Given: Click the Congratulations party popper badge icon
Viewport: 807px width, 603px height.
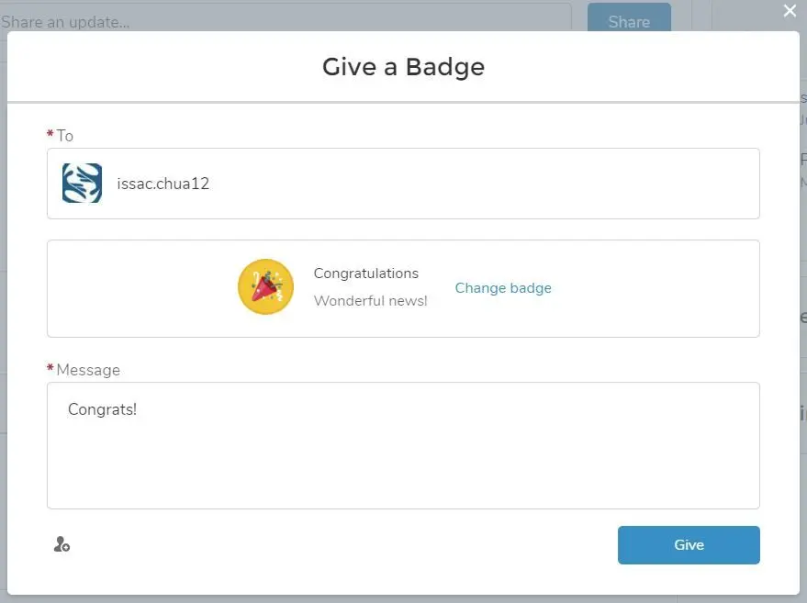Looking at the screenshot, I should tap(265, 286).
